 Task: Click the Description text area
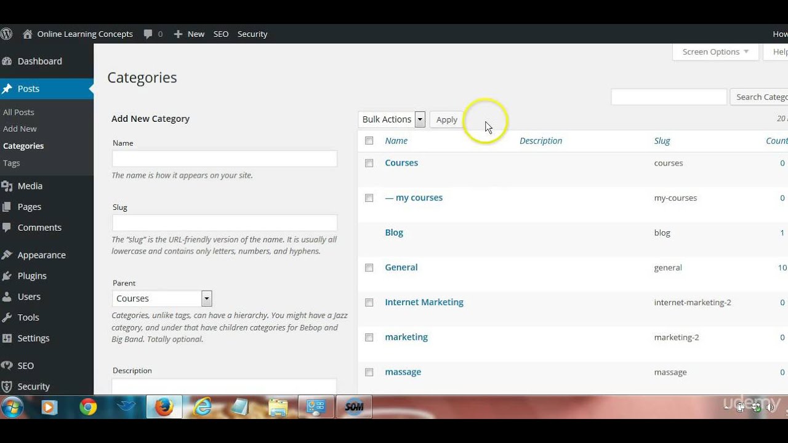click(x=225, y=386)
